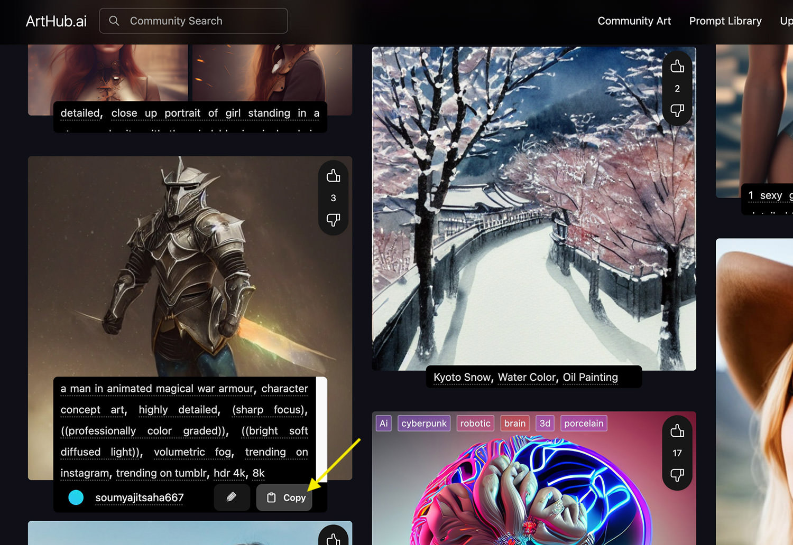Select the cyberpunk tag
The width and height of the screenshot is (793, 545).
coord(424,424)
